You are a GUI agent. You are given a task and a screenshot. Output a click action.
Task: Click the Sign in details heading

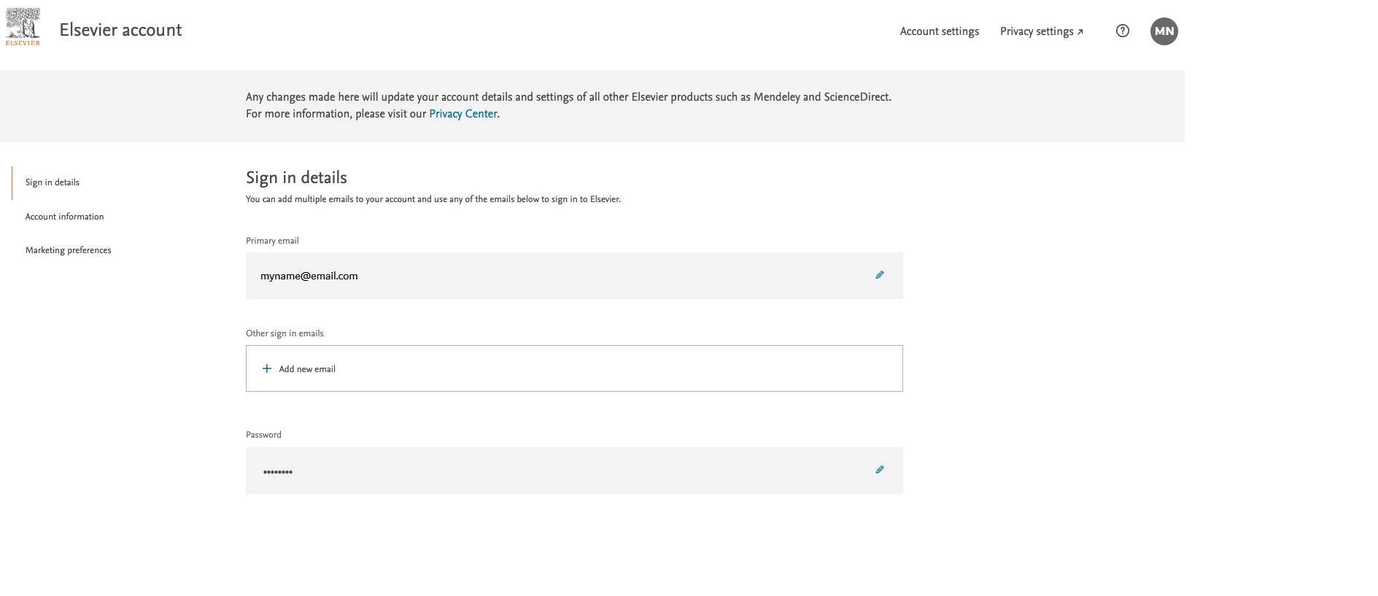pos(296,177)
